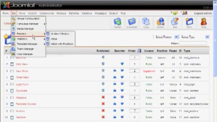Click the Filter text field

[193, 43]
